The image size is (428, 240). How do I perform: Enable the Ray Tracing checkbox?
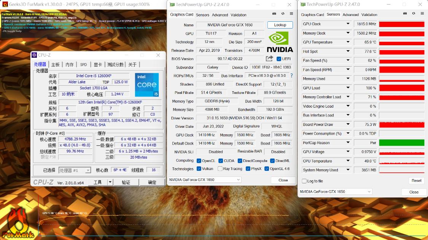[x=221, y=168]
